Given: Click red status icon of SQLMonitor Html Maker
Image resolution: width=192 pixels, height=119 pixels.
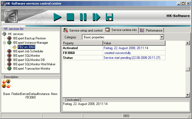Looking at the screenshot, I should [x=9, y=64].
